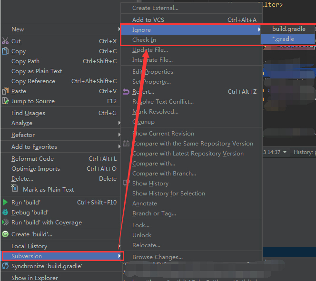Screen dimensions: 316x281
Task: Choose Resolve Text Conflict...
Action: click(x=191, y=102)
